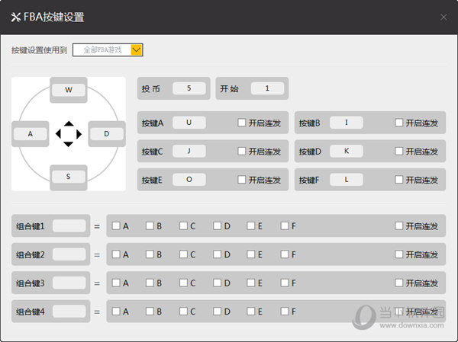This screenshot has width=458, height=342.
Task: Select the up direction key field W
Action: tap(69, 90)
